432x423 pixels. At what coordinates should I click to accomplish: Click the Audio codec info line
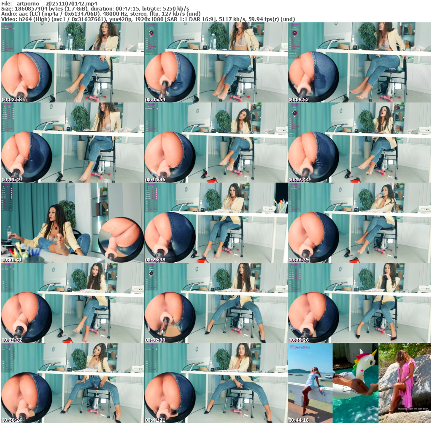tap(101, 13)
